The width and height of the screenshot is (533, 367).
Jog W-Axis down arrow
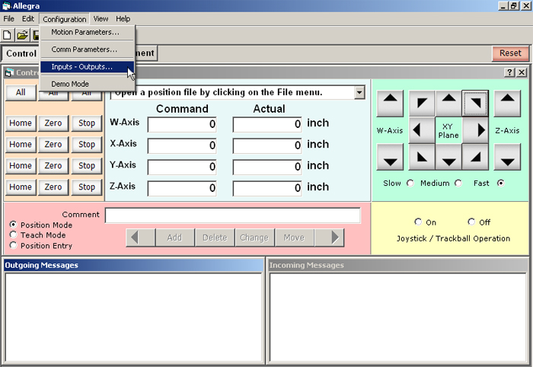pos(390,157)
